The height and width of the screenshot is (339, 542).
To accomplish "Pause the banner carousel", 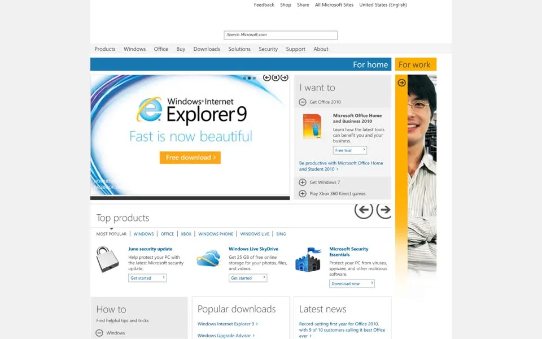I will coord(276,78).
